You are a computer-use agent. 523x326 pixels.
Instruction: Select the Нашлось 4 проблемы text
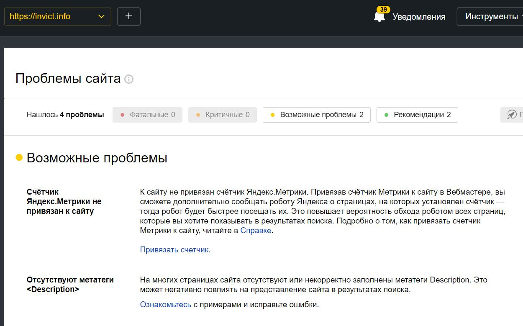pyautogui.click(x=65, y=115)
